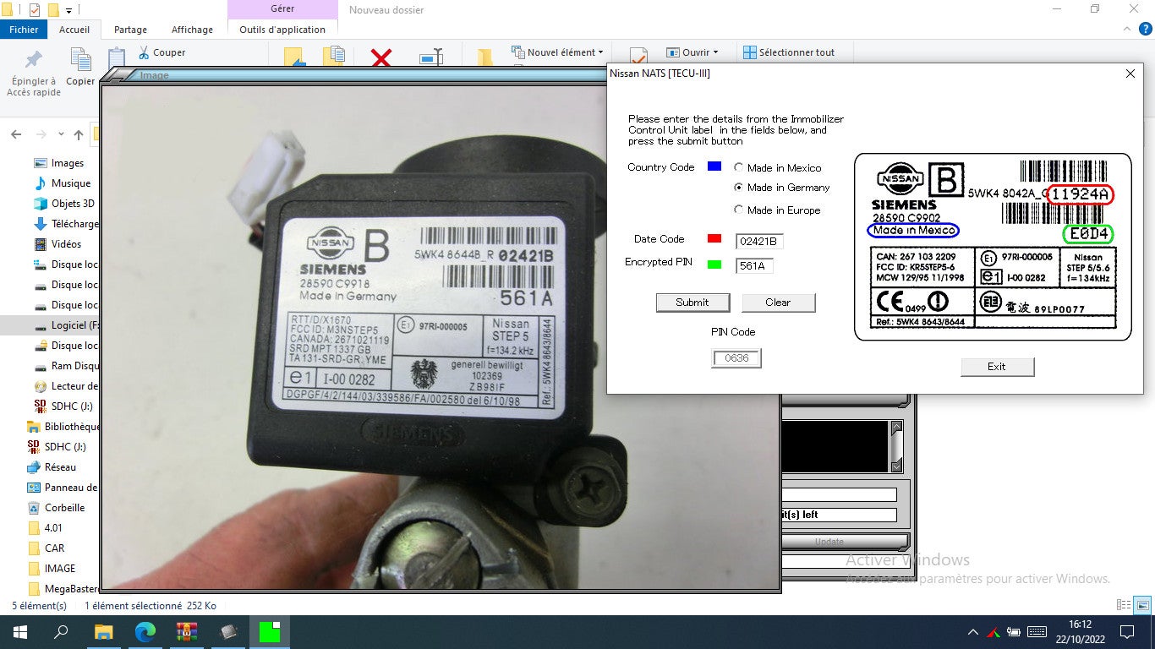Expand hidden icons in the system tray
This screenshot has width=1155, height=649.
[x=974, y=631]
